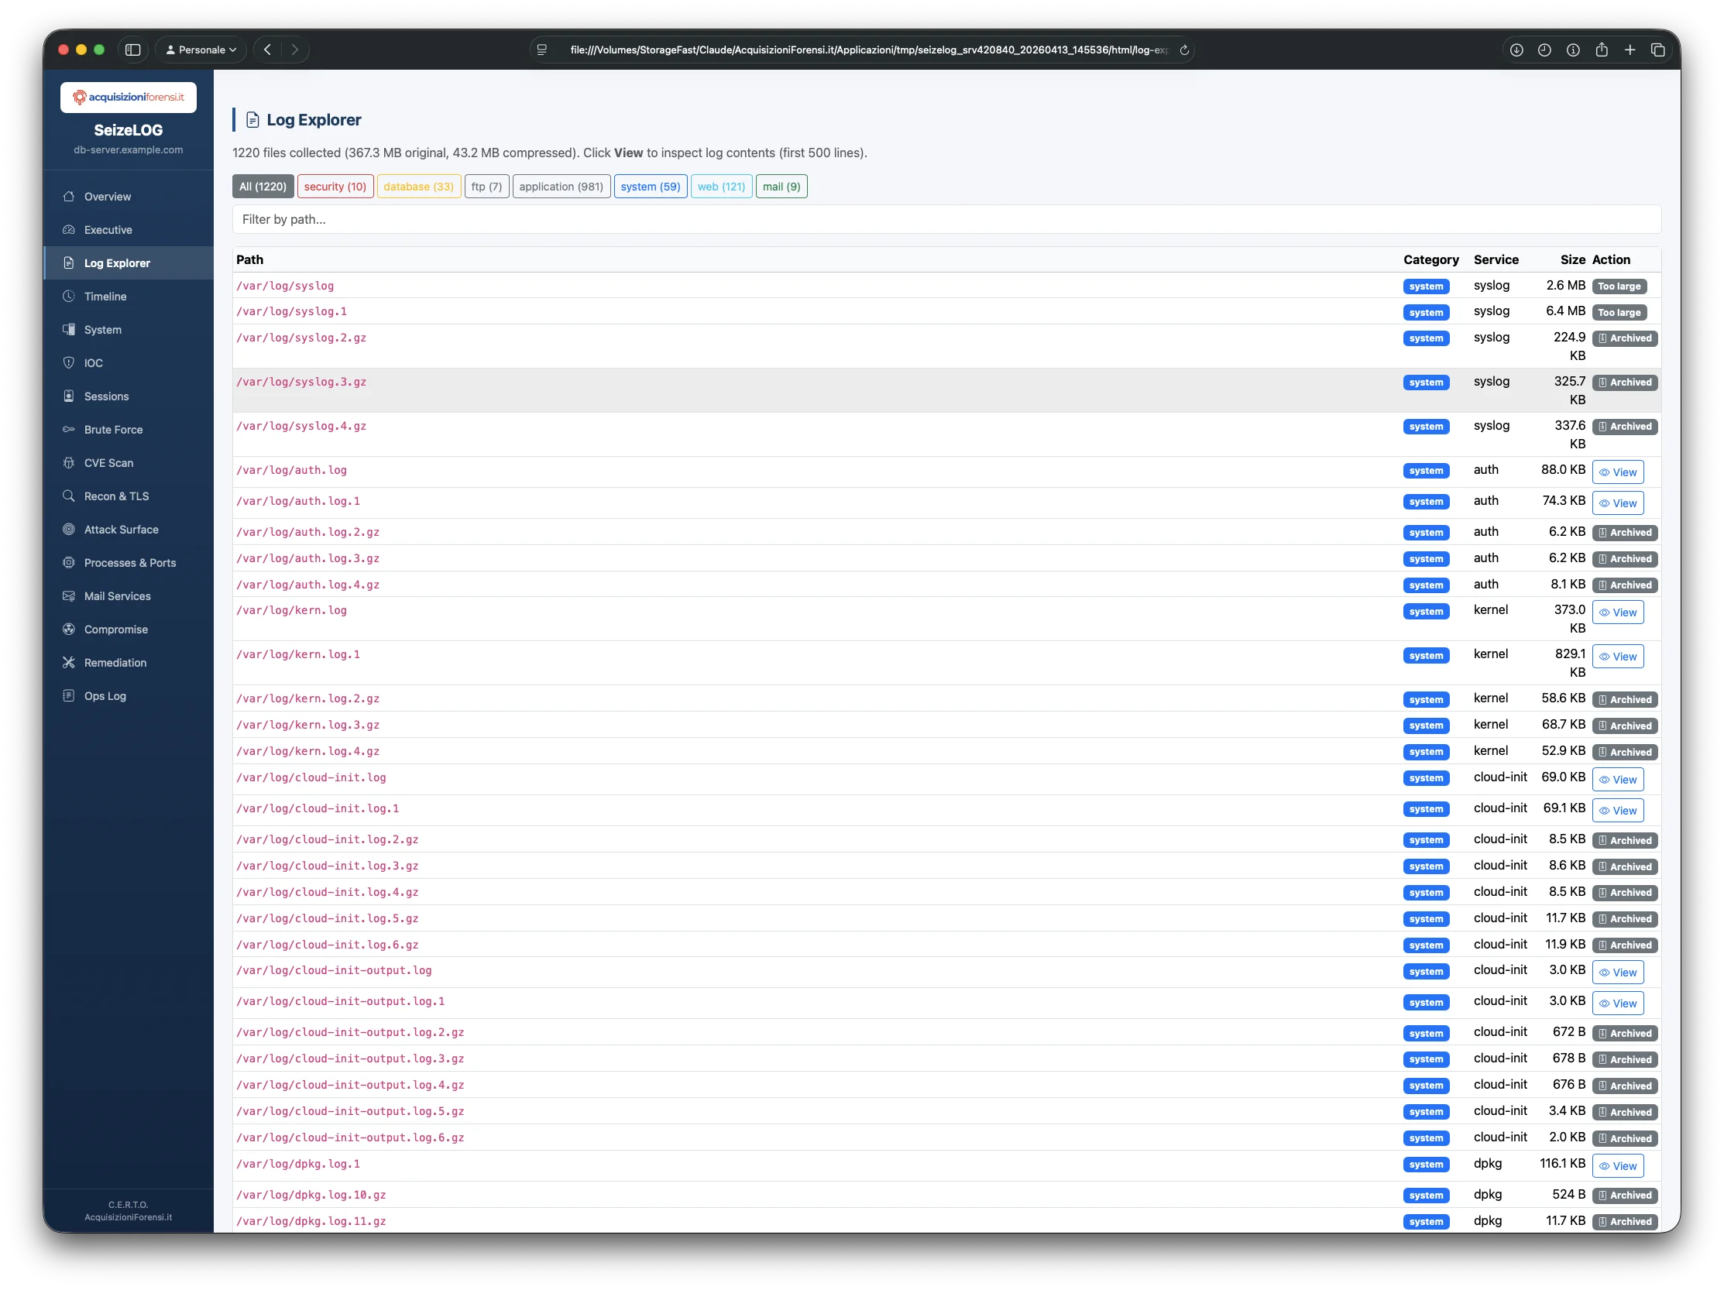Viewport: 1724px width, 1290px height.
Task: Launch the CVE Scan section
Action: tap(110, 462)
